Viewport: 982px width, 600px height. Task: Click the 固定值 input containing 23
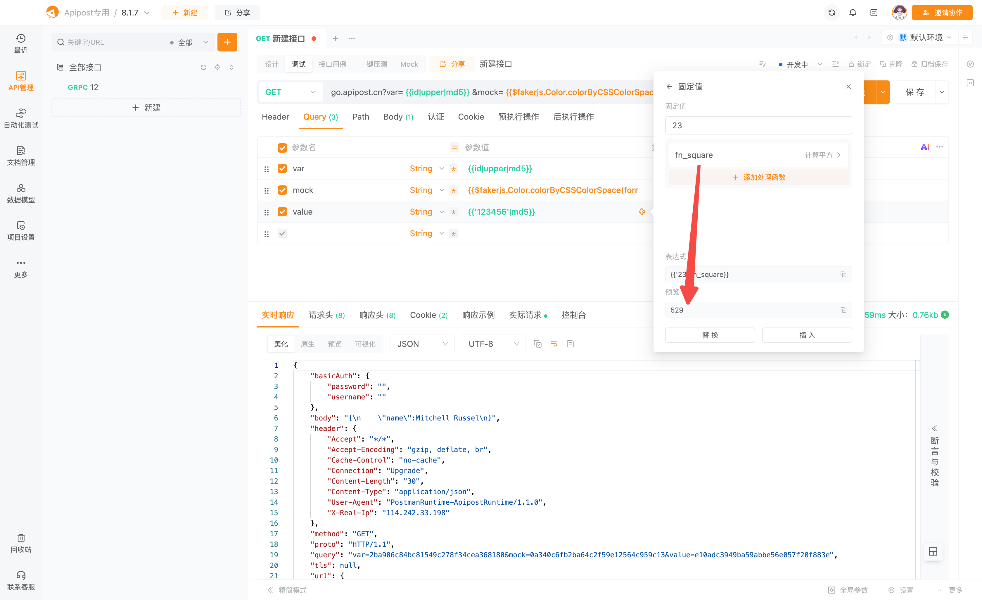pyautogui.click(x=758, y=125)
